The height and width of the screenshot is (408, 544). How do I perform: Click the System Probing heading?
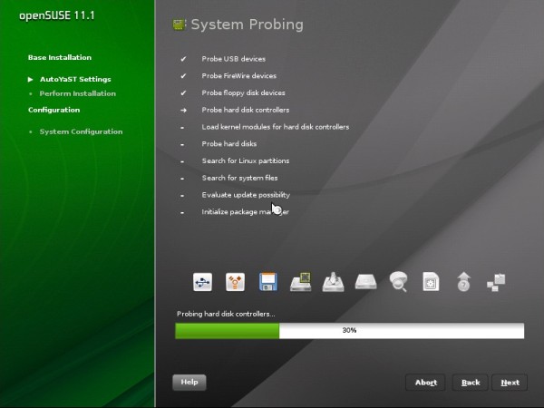(247, 24)
